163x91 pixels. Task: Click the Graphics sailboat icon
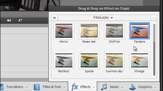point(132,87)
